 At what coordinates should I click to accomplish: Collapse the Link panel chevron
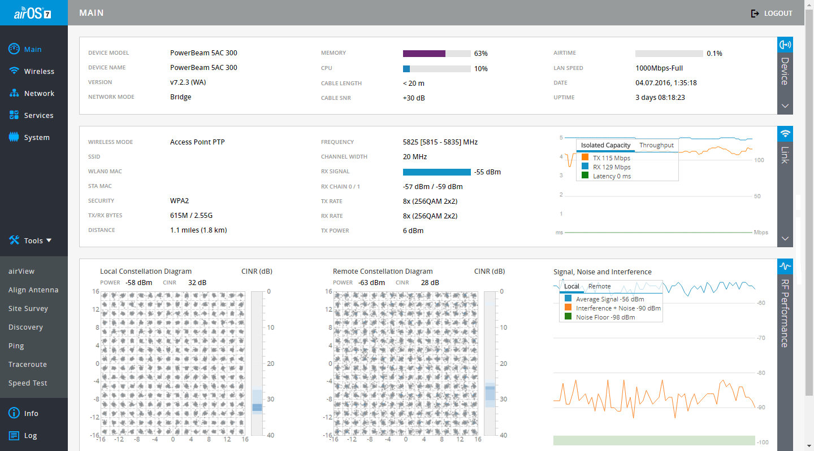(785, 238)
